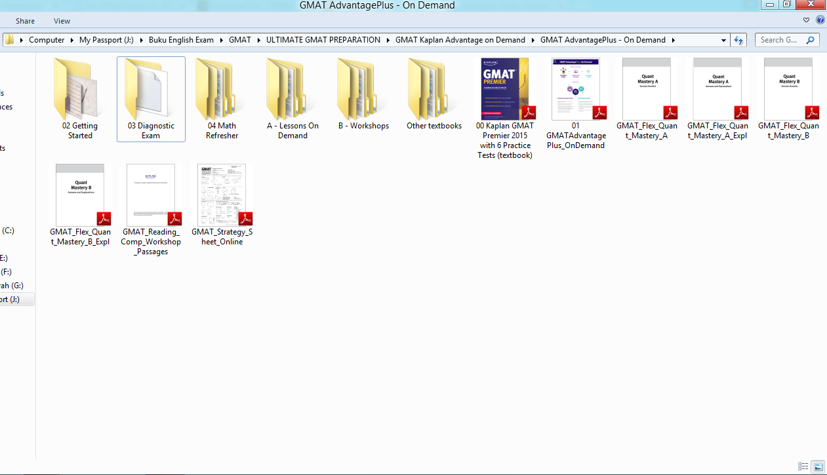827x475 pixels.
Task: Select the GMAT_Flex_Quant_Mastery_A PDF file
Action: (647, 99)
